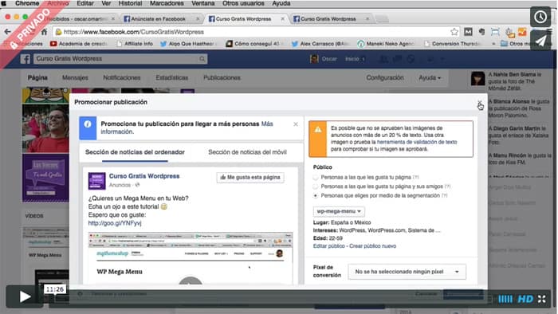
Task: Open herramienta de validación de texto link
Action: [x=417, y=142]
